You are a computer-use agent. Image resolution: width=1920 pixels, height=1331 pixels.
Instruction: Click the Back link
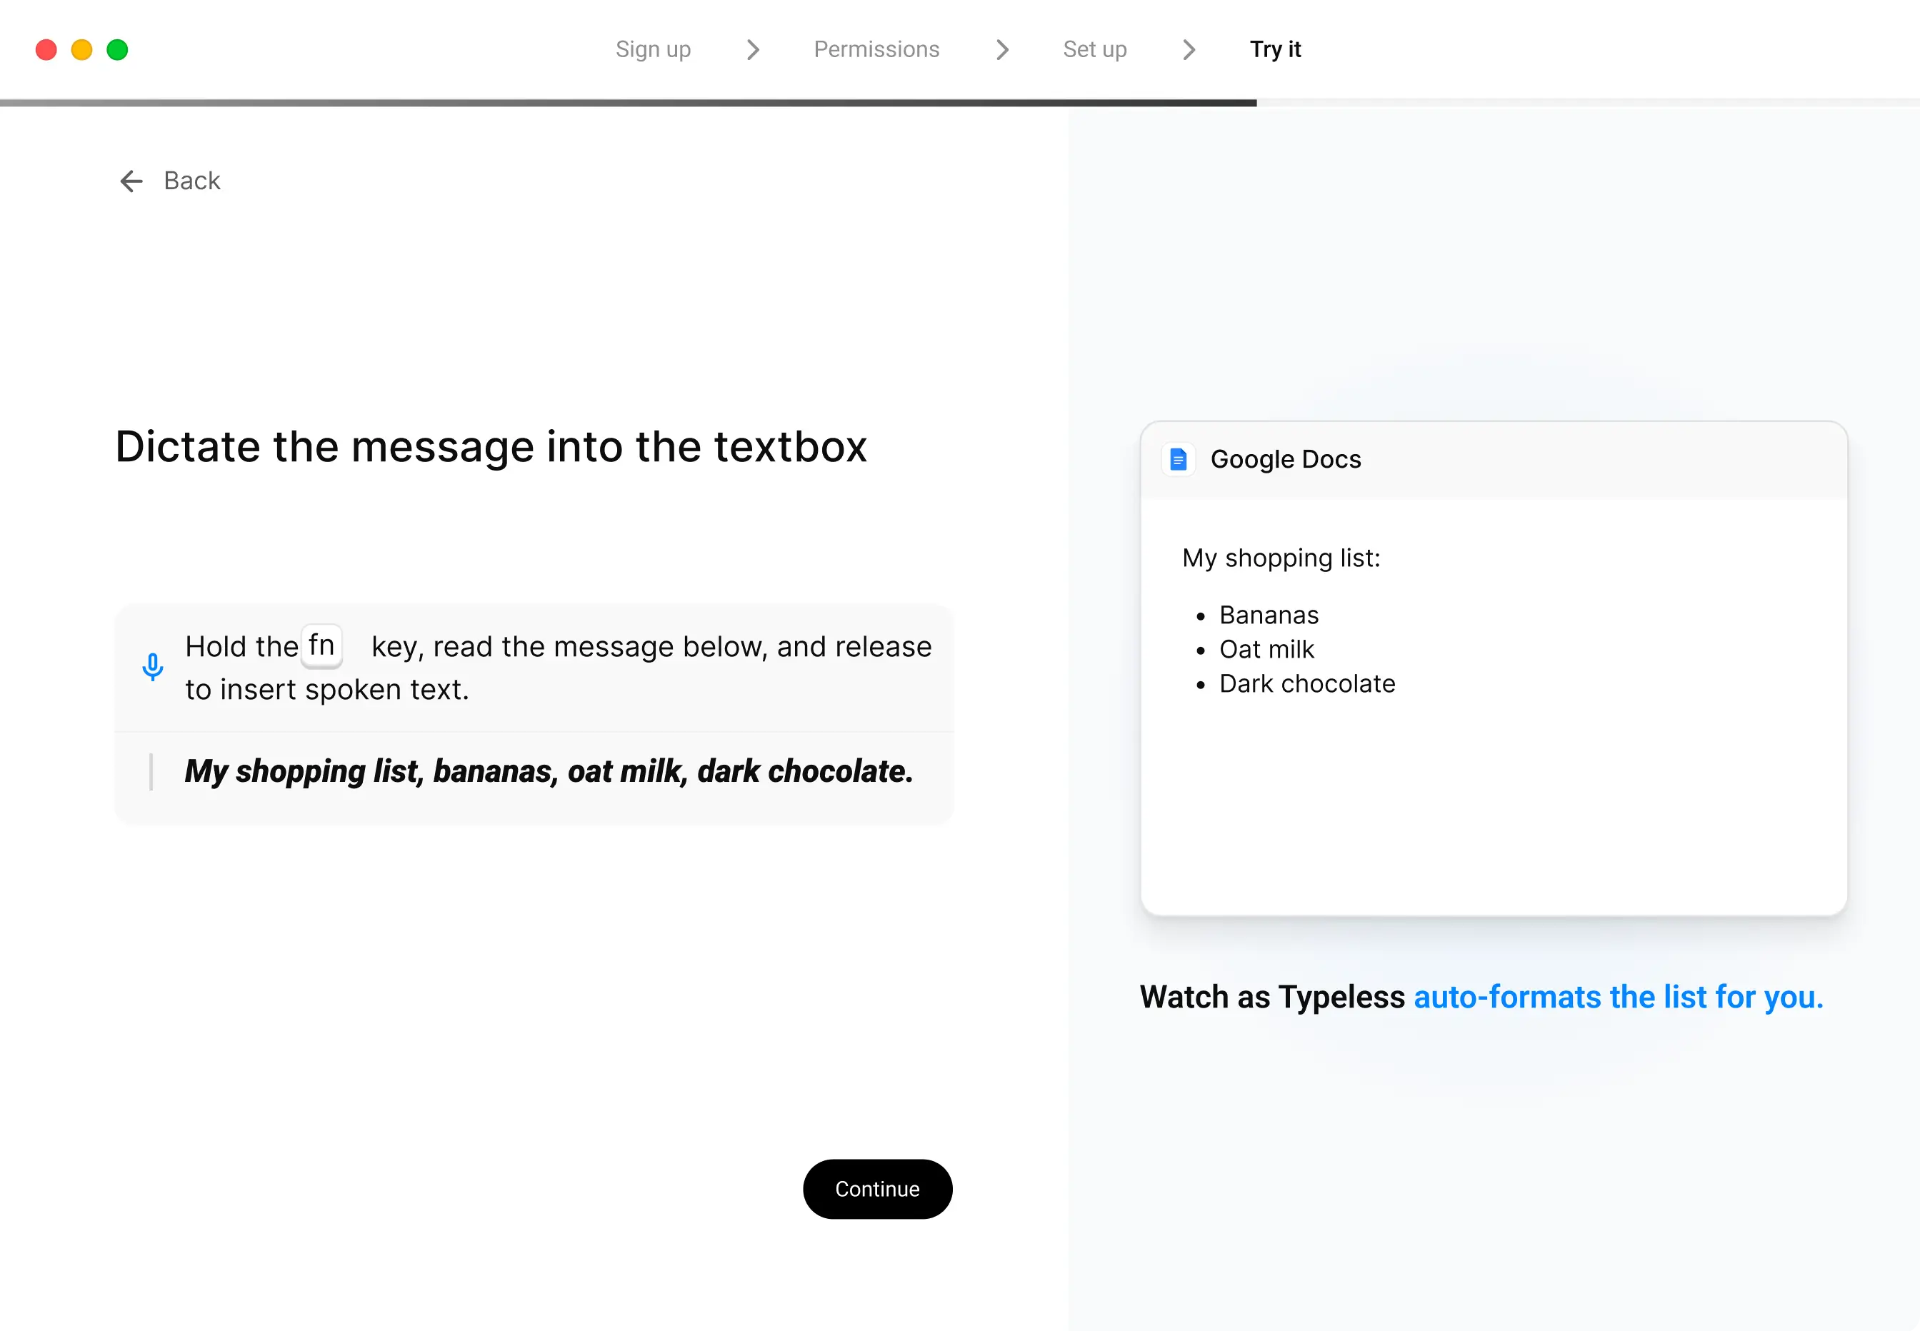pyautogui.click(x=191, y=180)
